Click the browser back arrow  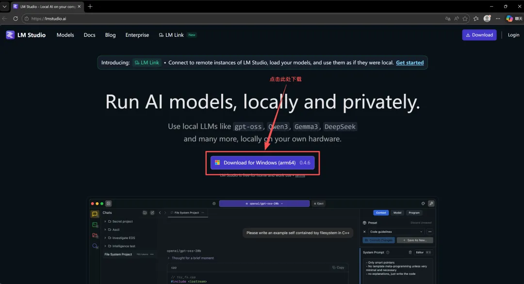[x=5, y=19]
